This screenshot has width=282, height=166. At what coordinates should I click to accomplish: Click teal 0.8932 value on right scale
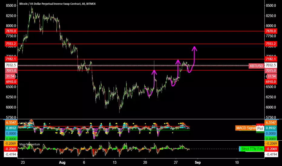click(x=271, y=128)
